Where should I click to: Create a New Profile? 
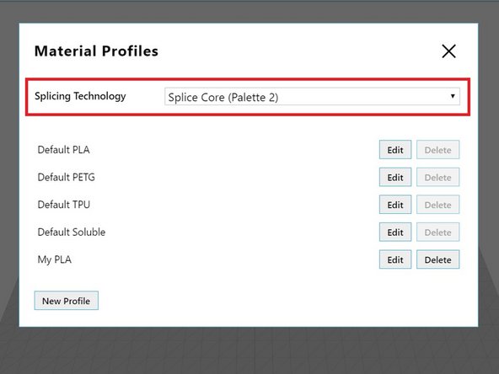67,301
